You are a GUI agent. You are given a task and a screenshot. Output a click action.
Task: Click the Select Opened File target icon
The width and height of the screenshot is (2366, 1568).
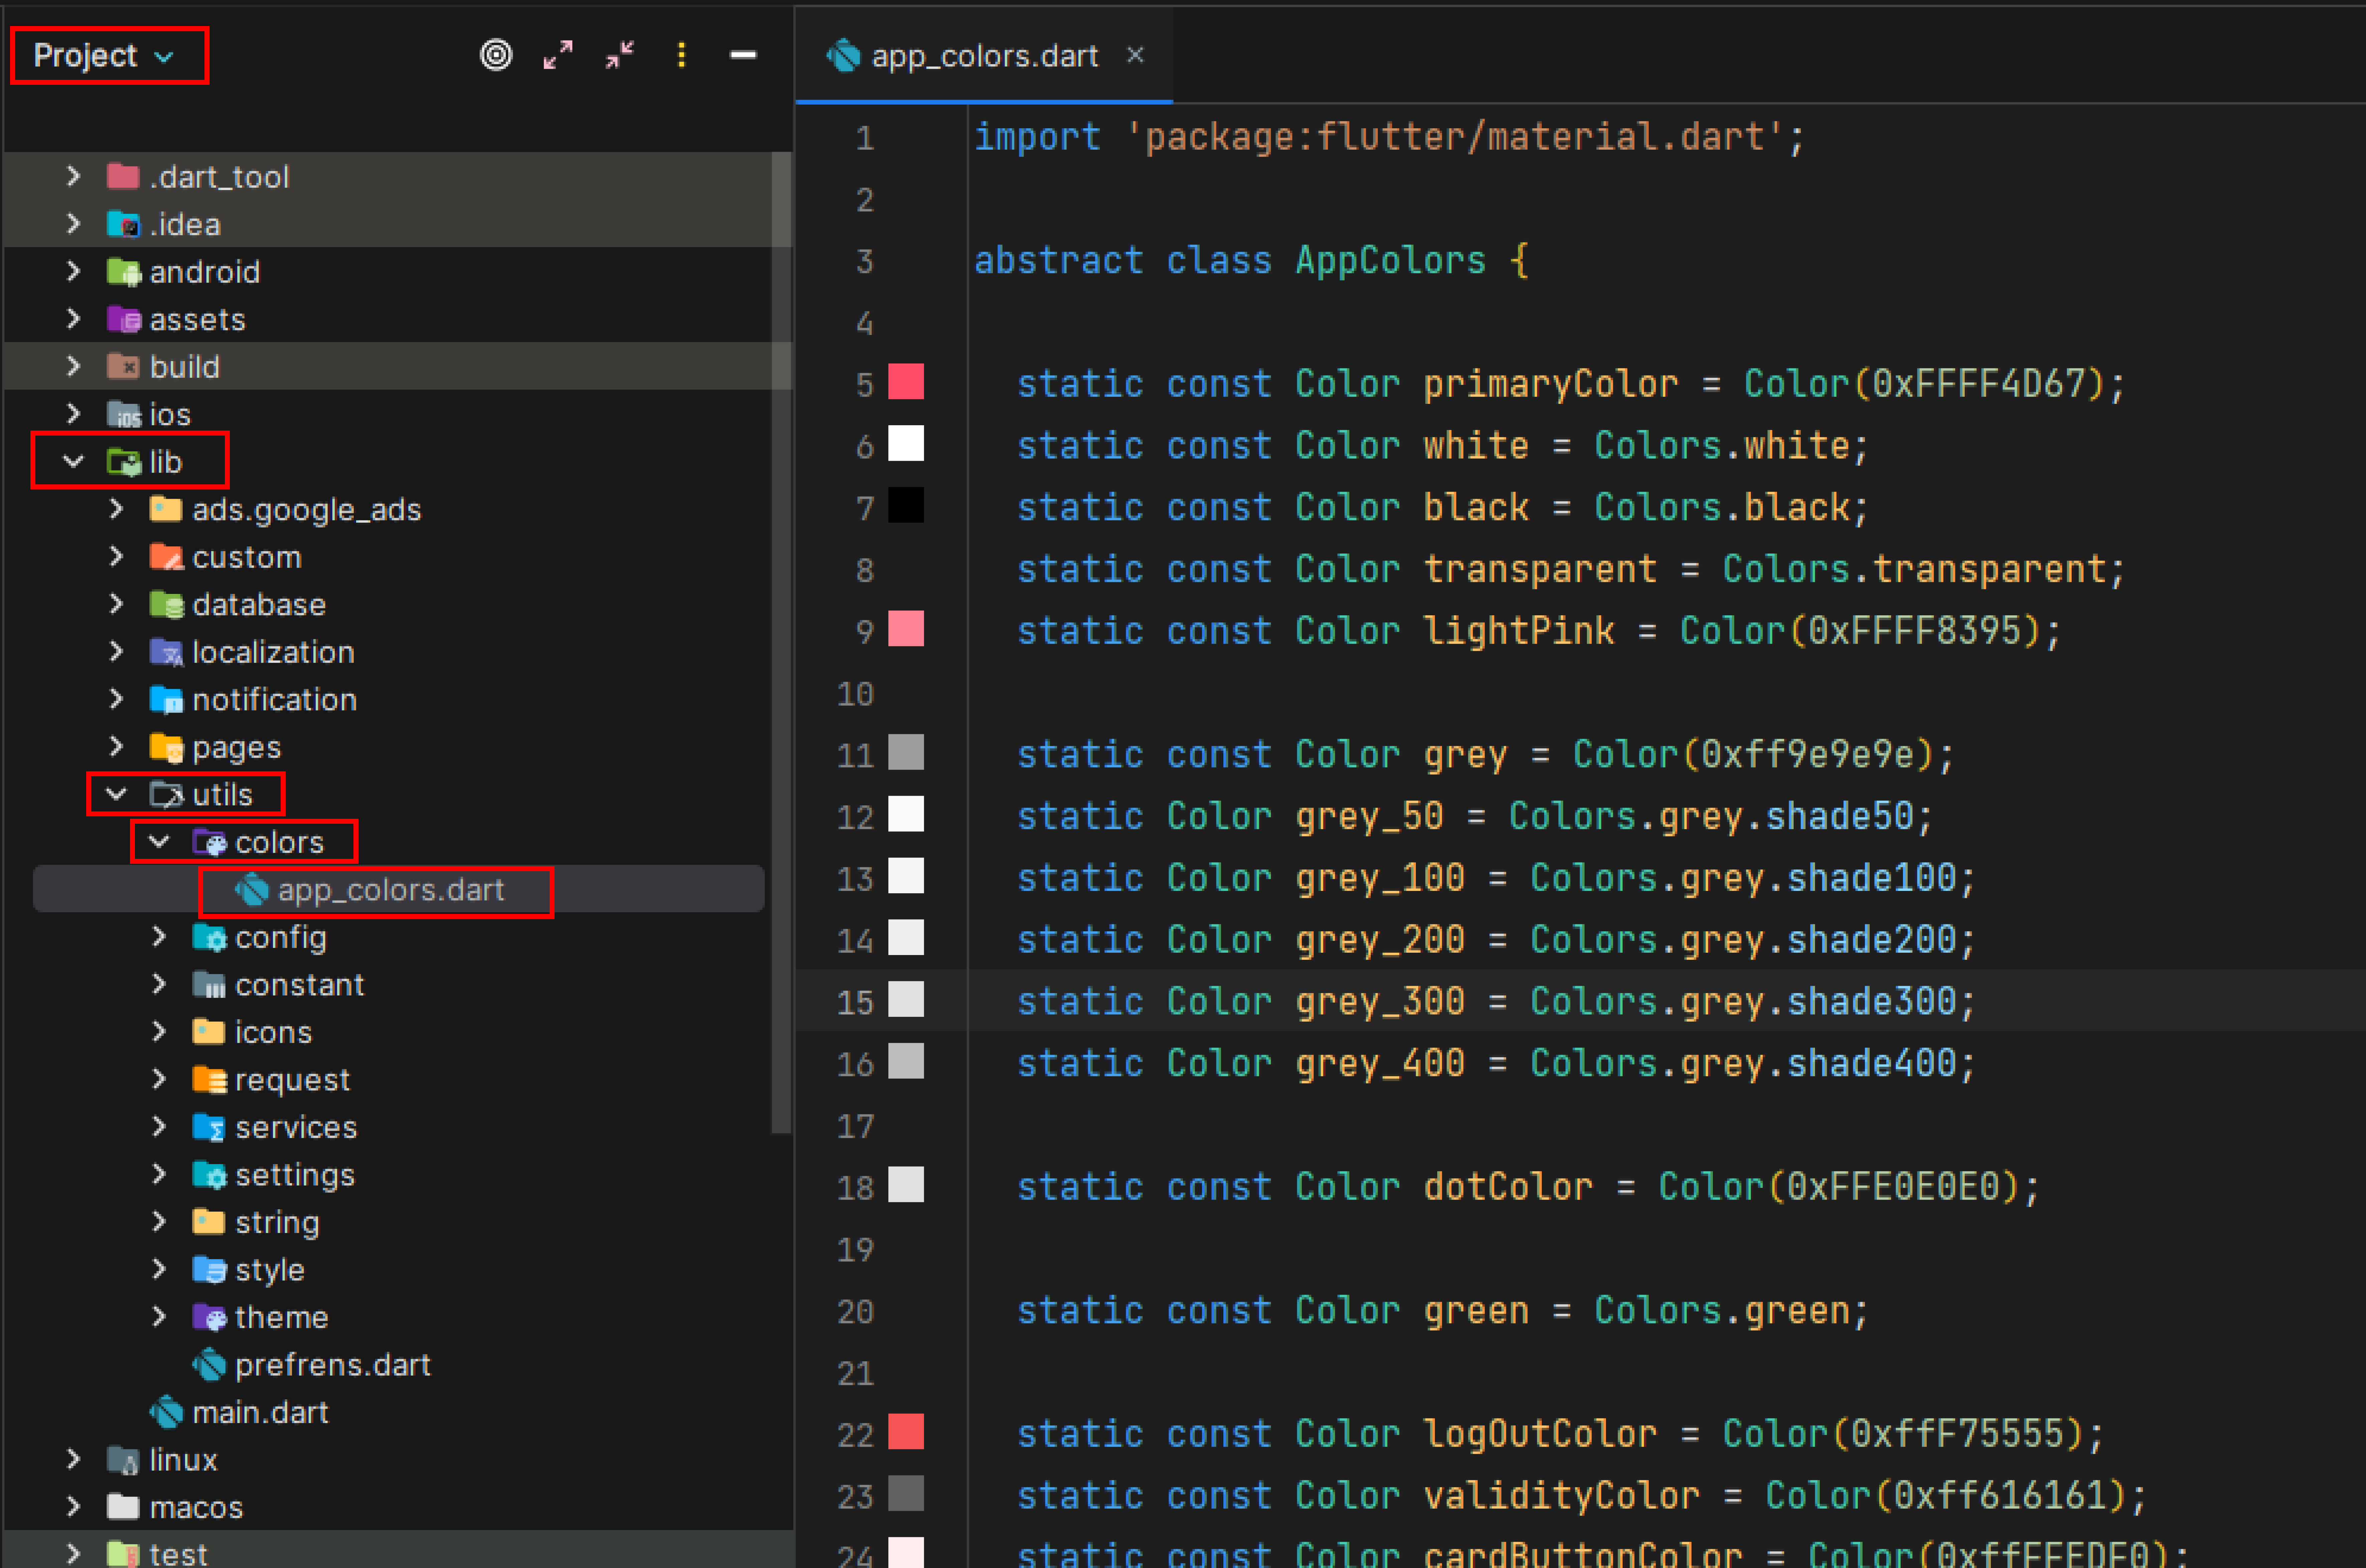tap(496, 55)
